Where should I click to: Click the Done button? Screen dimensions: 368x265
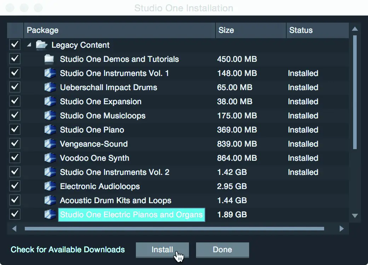(222, 250)
